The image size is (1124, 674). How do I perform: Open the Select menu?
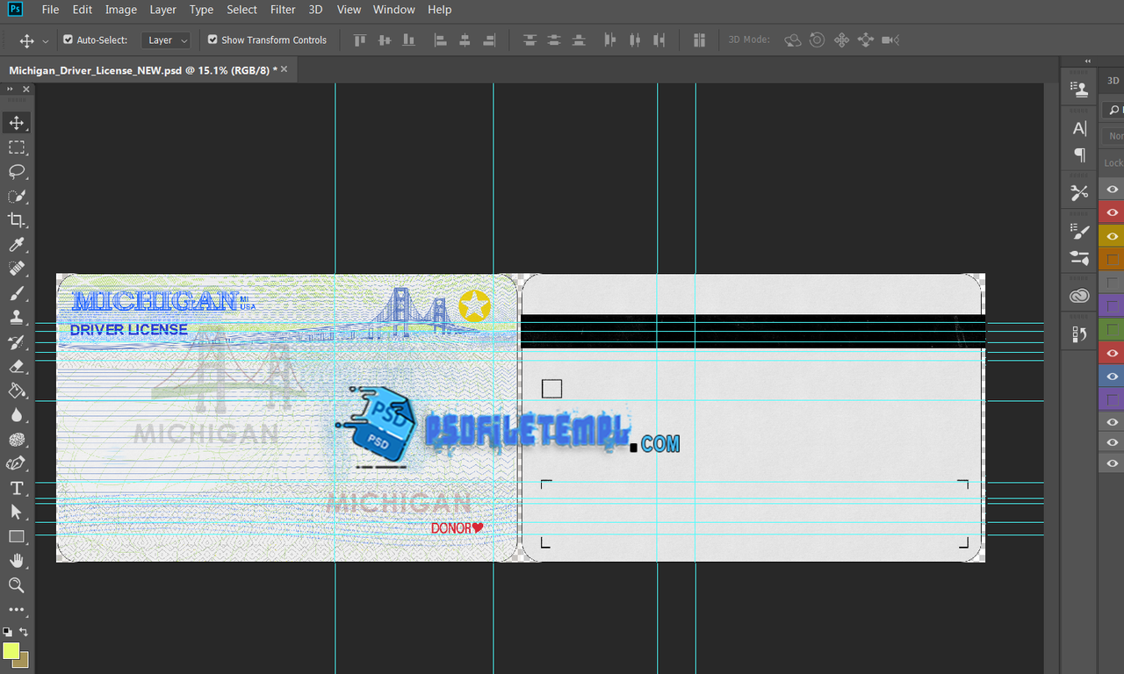[x=241, y=10]
